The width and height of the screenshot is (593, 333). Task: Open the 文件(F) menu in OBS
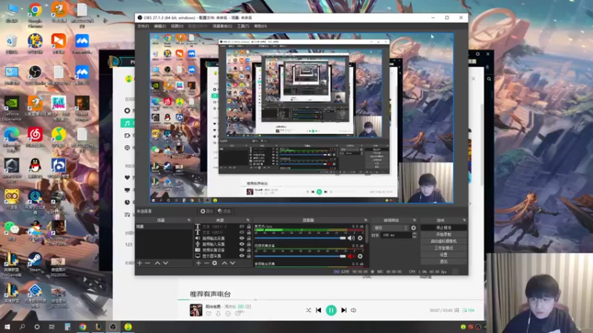143,26
